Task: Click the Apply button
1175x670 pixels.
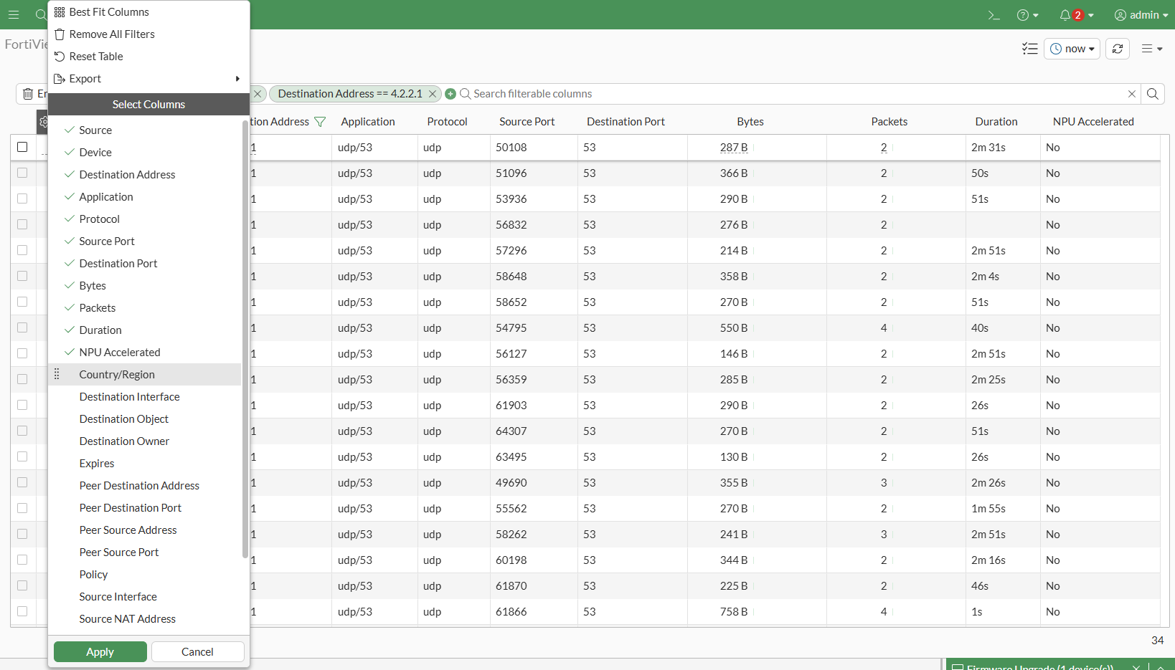Action: [100, 652]
